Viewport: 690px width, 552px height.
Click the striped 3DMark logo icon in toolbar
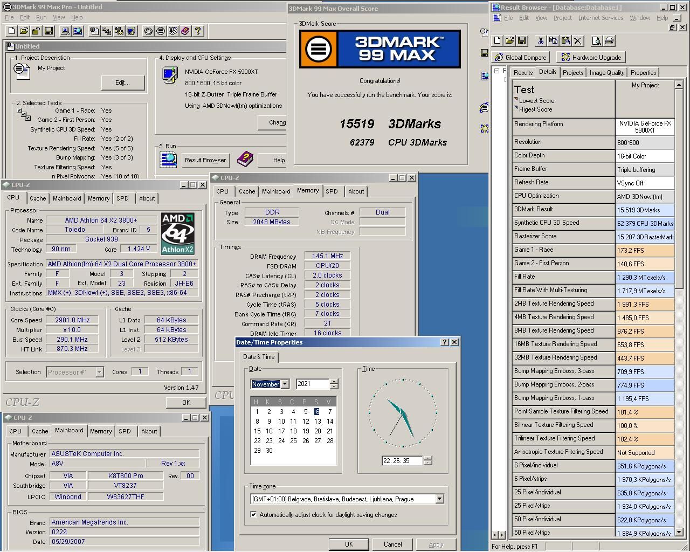click(x=161, y=31)
